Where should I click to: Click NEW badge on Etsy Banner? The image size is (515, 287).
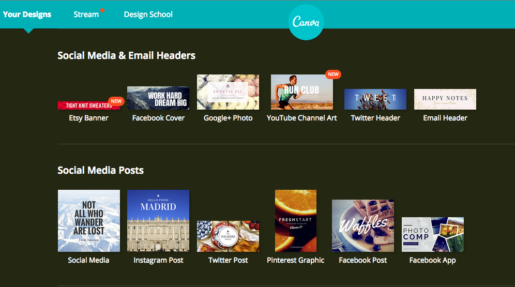click(116, 101)
